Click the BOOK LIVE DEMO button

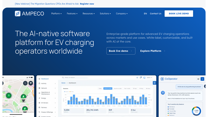tap(179, 13)
